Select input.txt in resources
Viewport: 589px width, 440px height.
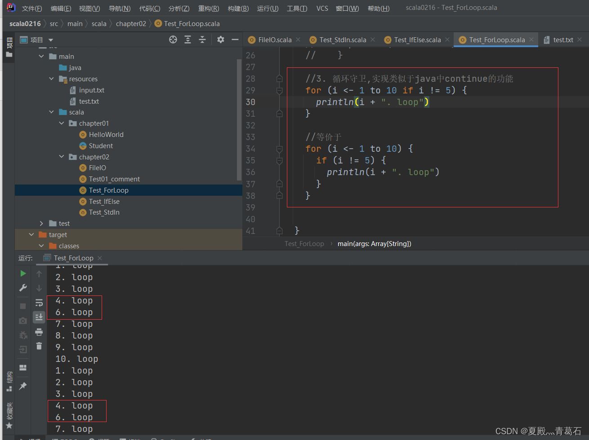pos(92,90)
